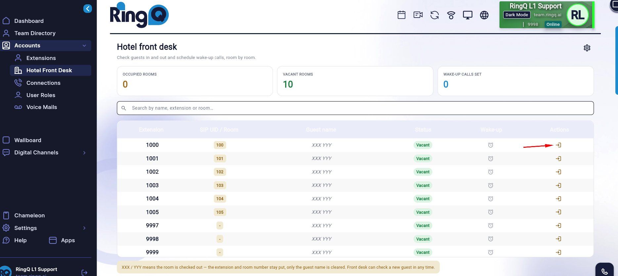
Task: Check in guest for extension 1003
Action: 558,186
